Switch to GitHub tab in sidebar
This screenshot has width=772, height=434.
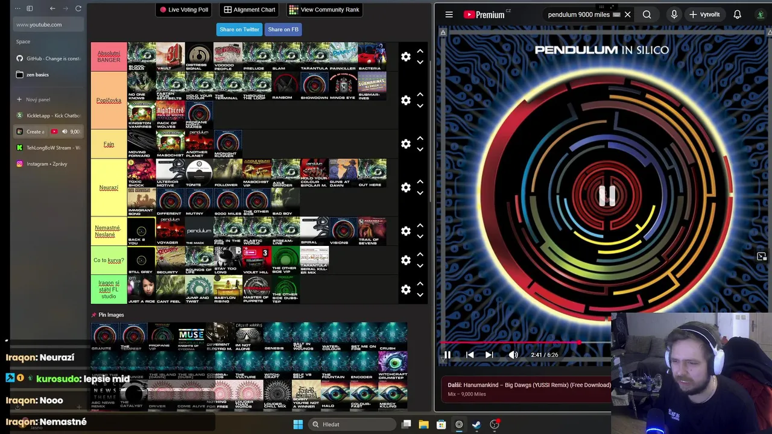coord(49,58)
